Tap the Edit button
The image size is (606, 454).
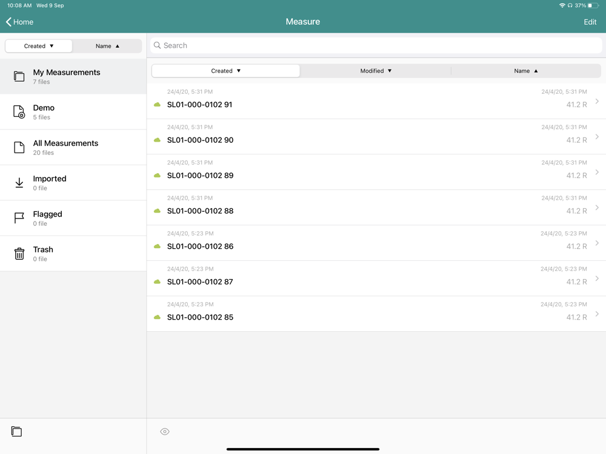pos(590,22)
